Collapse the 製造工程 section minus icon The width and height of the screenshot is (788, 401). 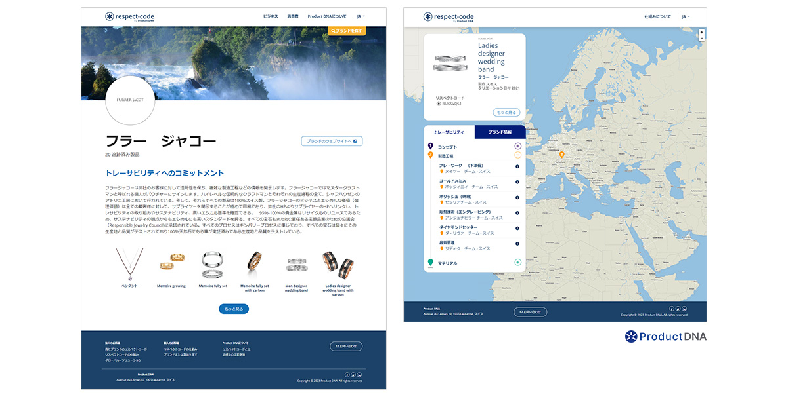tap(517, 155)
